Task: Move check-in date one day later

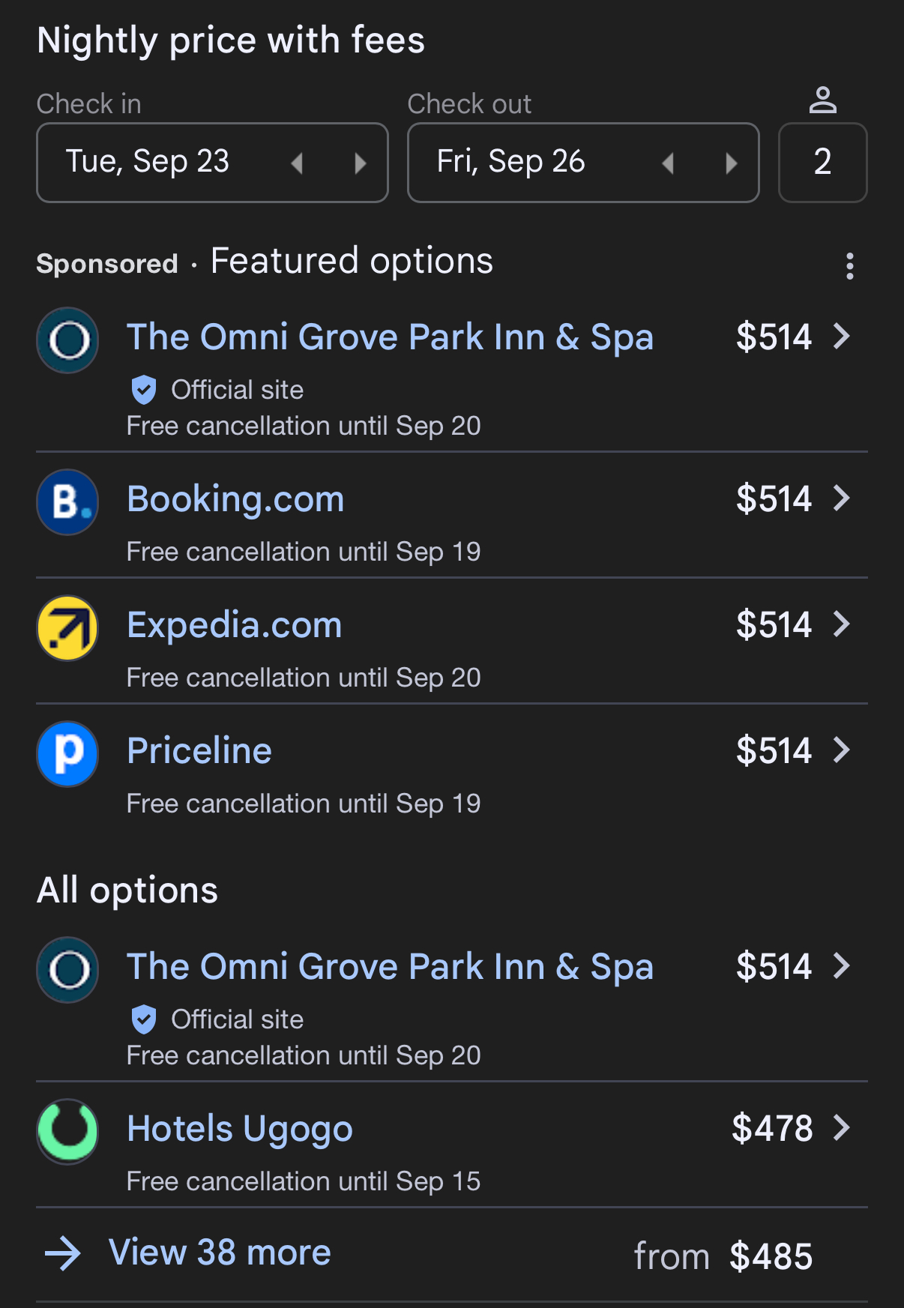Action: [x=361, y=163]
